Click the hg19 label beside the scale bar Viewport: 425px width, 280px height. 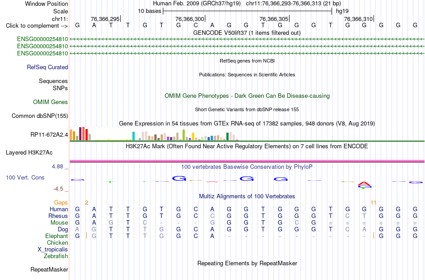tap(342, 11)
